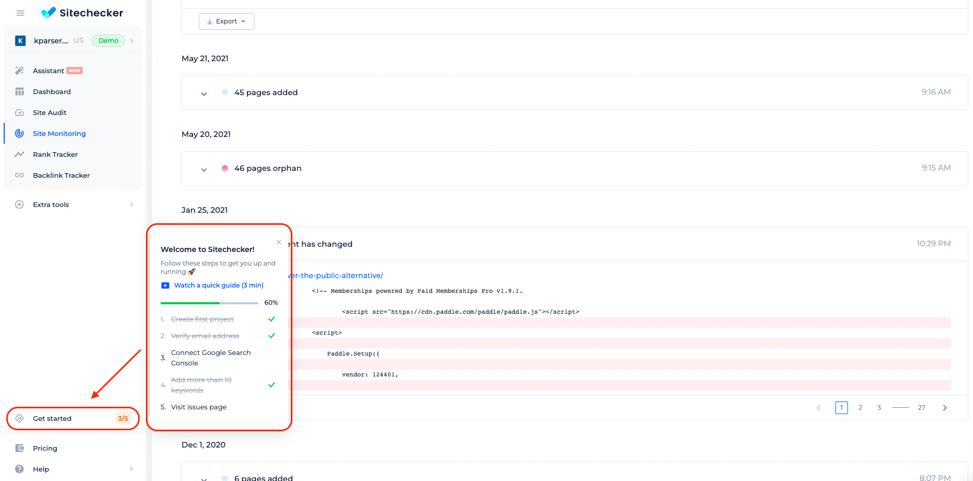Click the Site Audit gauge icon
The width and height of the screenshot is (973, 481).
(x=19, y=112)
